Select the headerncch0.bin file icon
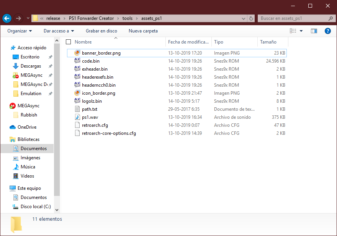Screen dimensions: 337x236 coord(77,85)
